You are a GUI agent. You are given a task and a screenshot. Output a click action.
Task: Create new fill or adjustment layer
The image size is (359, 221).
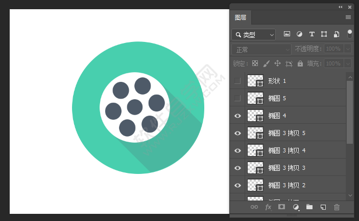coord(296,207)
